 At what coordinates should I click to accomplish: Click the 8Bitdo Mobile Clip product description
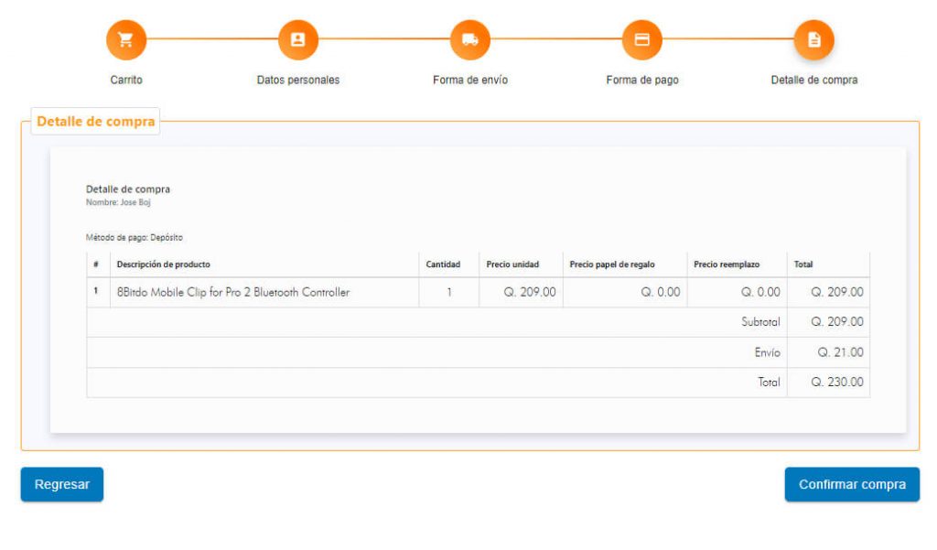point(233,293)
